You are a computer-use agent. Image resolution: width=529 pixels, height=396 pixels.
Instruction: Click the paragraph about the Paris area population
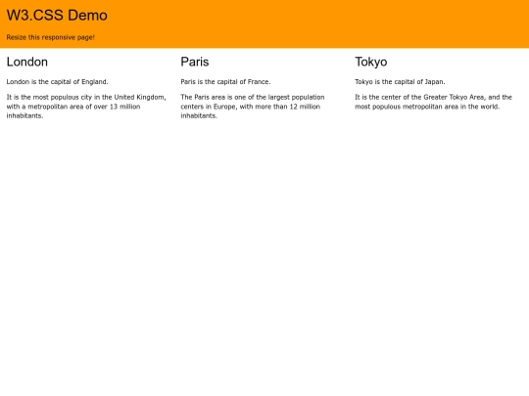[253, 107]
